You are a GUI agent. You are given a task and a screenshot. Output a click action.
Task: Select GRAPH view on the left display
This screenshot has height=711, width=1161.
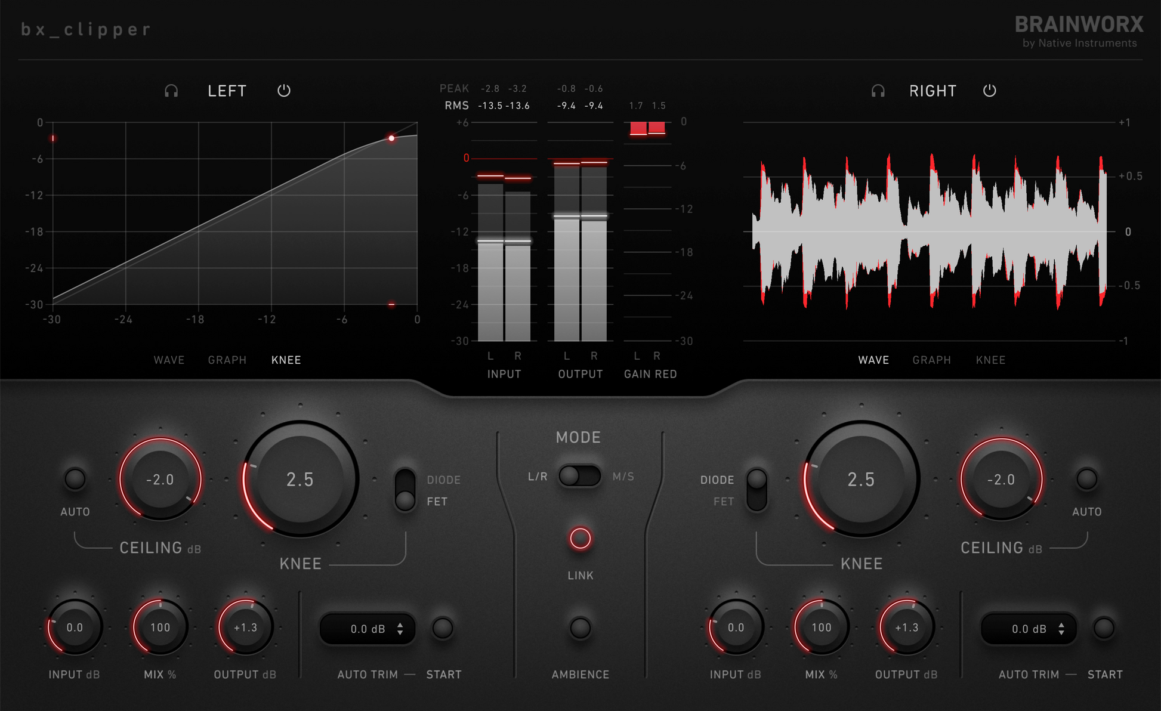[x=227, y=360]
